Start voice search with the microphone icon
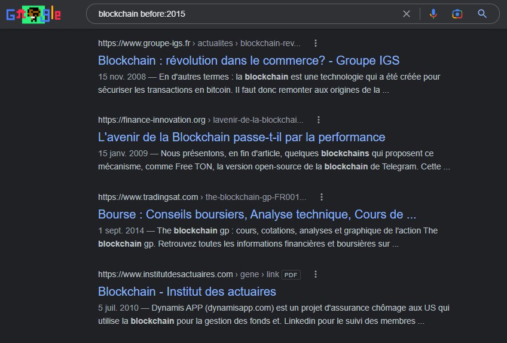The width and height of the screenshot is (507, 343). pyautogui.click(x=433, y=14)
